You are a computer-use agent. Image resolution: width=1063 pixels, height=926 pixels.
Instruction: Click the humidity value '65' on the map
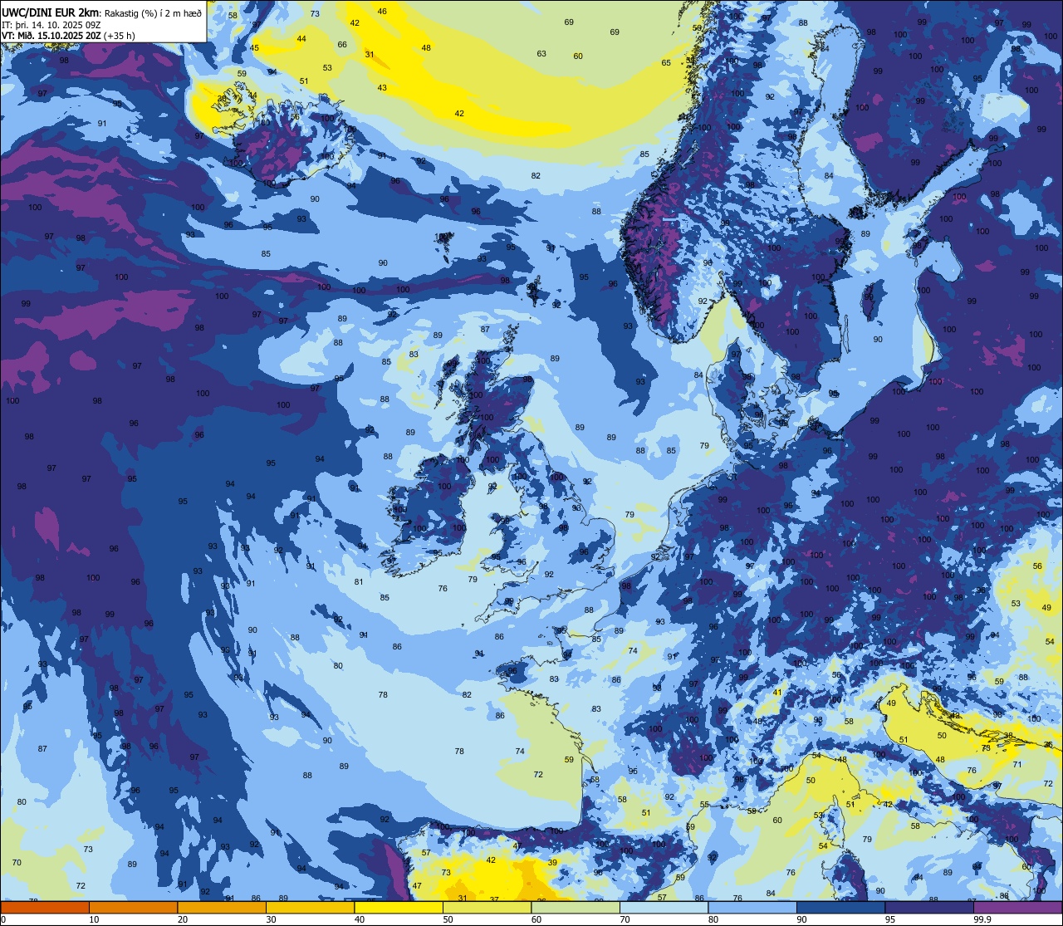(x=666, y=63)
